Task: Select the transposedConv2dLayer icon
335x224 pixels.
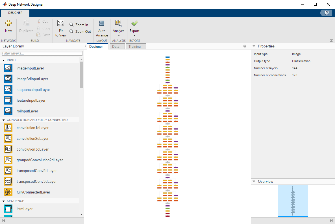Action: tap(8, 171)
